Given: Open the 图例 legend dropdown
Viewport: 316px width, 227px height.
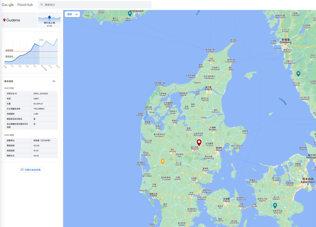Looking at the screenshot, I should (72, 14).
